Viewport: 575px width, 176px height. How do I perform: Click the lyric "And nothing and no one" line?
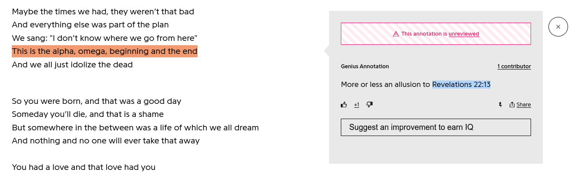105,141
